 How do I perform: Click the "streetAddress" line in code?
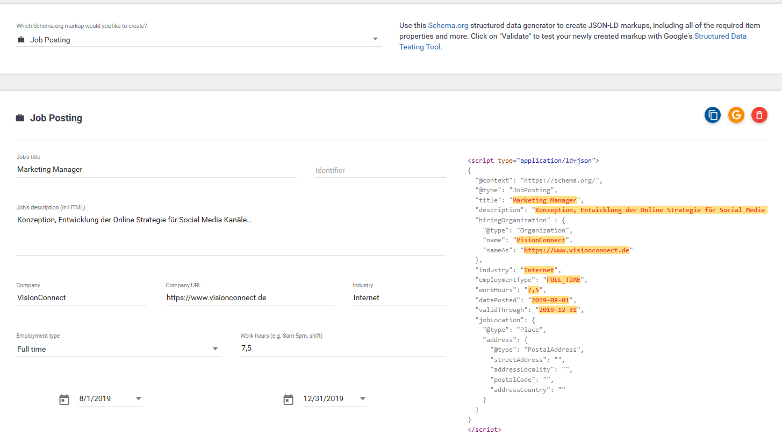point(527,360)
